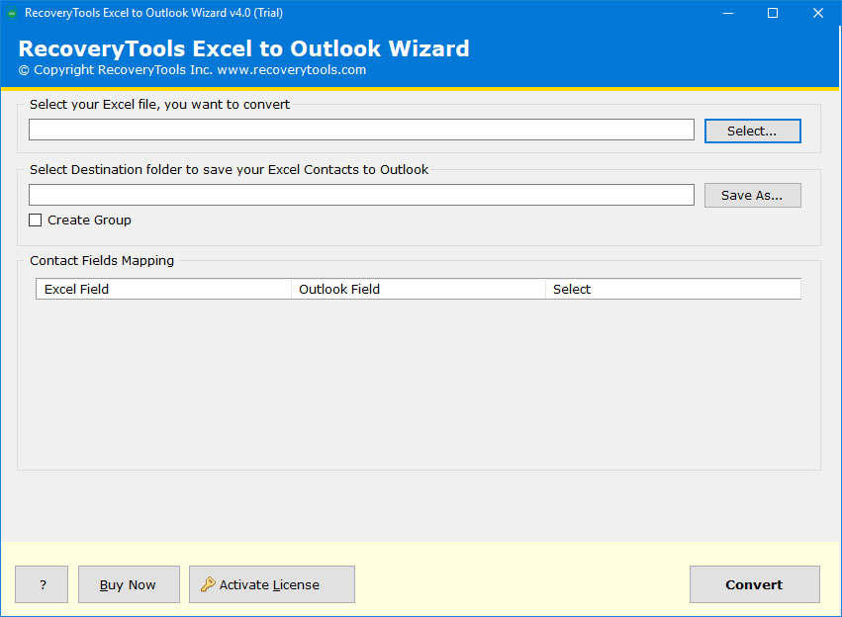Start conversion with the Convert button

754,584
